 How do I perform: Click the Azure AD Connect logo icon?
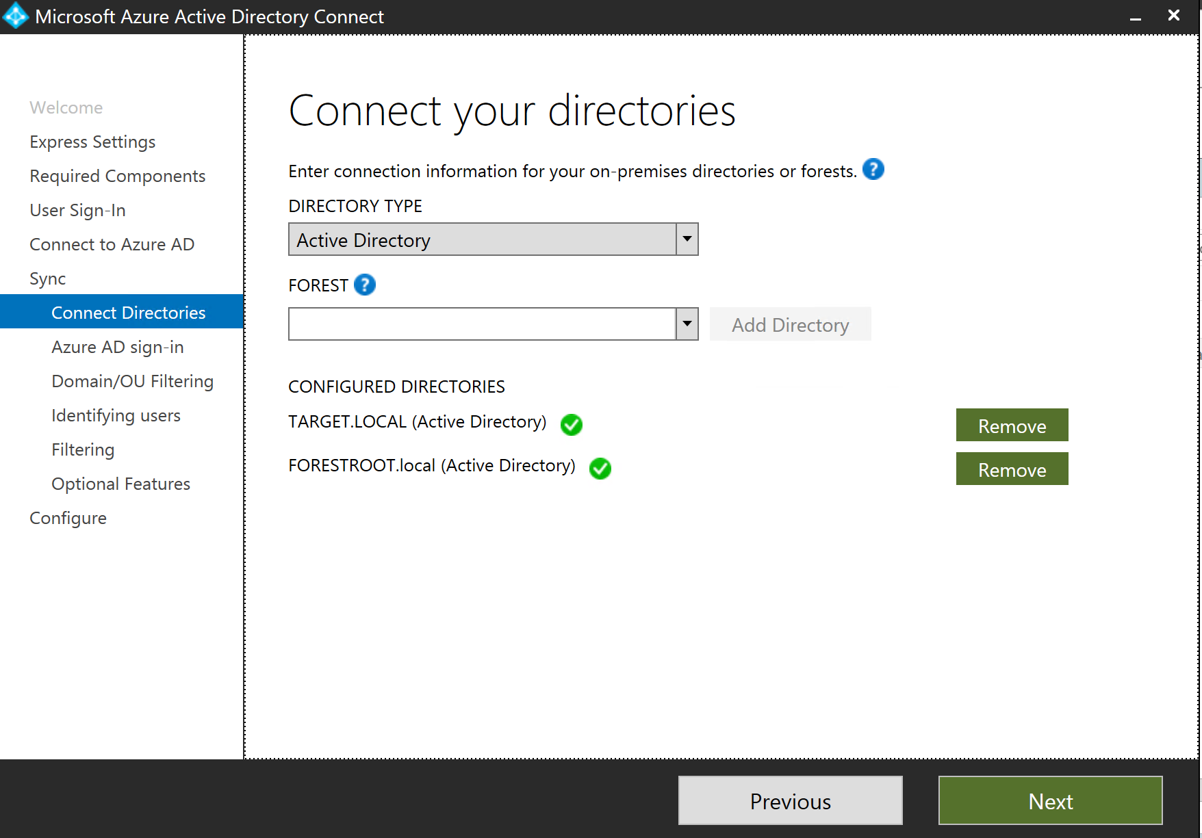(15, 16)
